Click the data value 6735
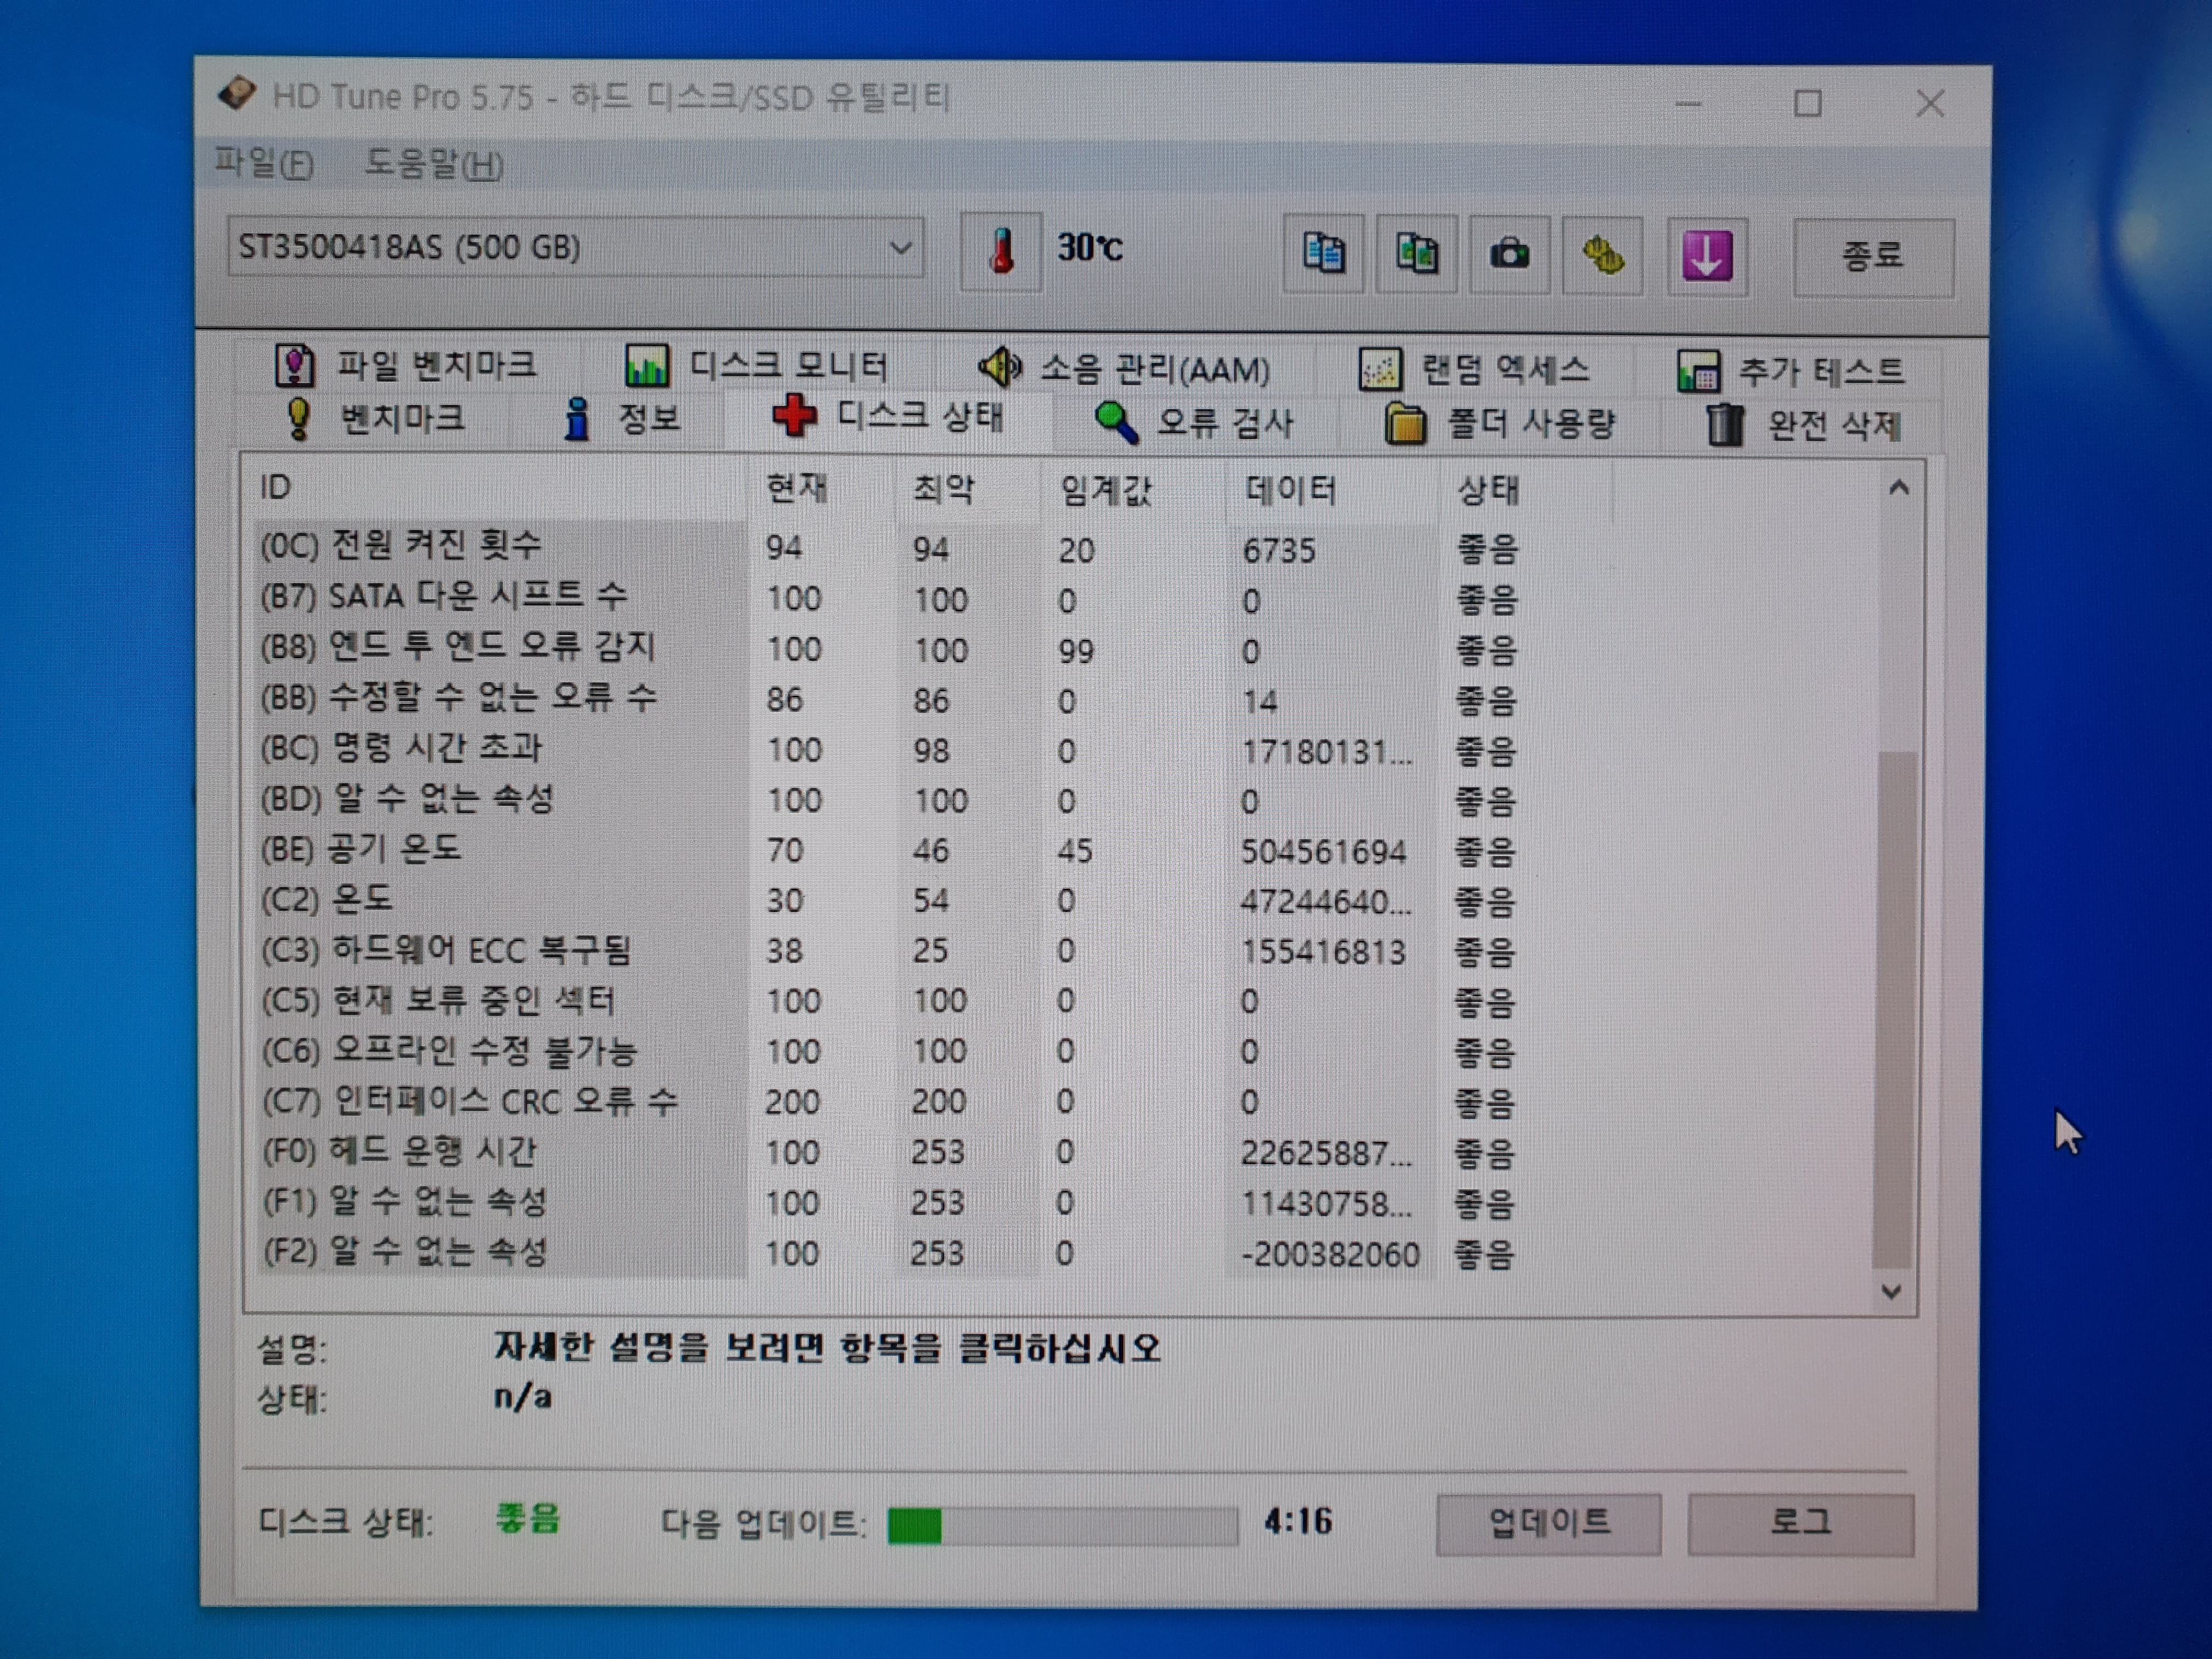This screenshot has height=1659, width=2212. [x=1279, y=550]
